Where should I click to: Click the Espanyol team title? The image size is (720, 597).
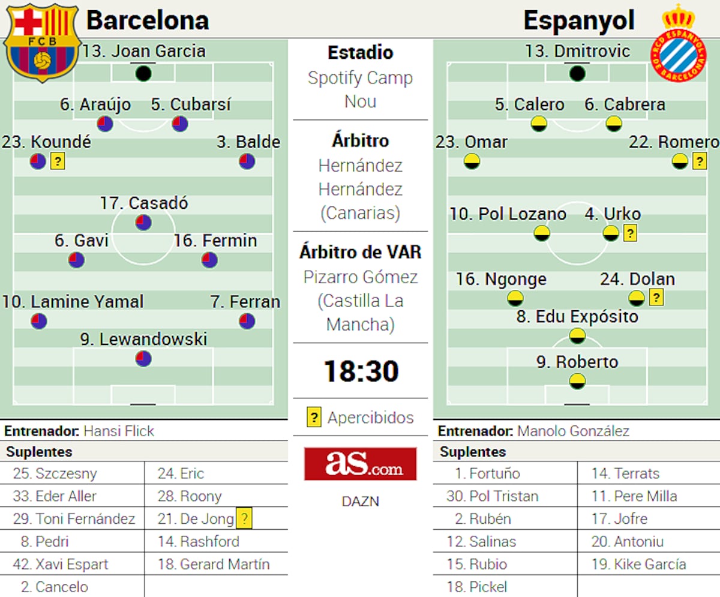(578, 20)
